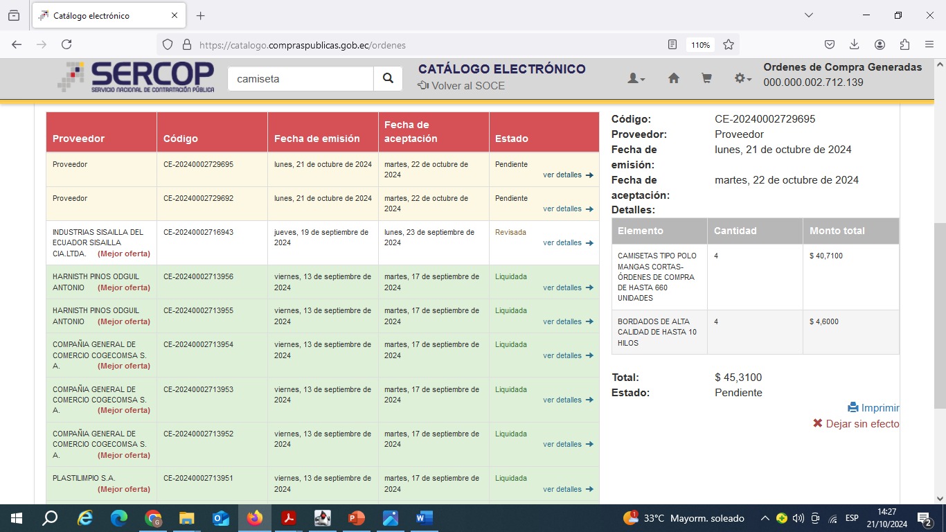This screenshot has width=946, height=532.
Task: Click Volver al SOCE link
Action: pyautogui.click(x=461, y=86)
